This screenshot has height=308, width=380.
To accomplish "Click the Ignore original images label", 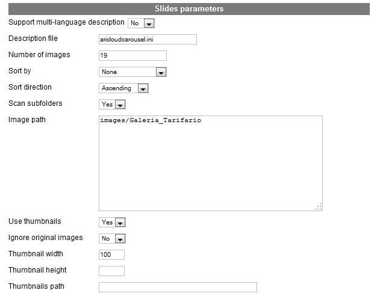I will pos(46,238).
